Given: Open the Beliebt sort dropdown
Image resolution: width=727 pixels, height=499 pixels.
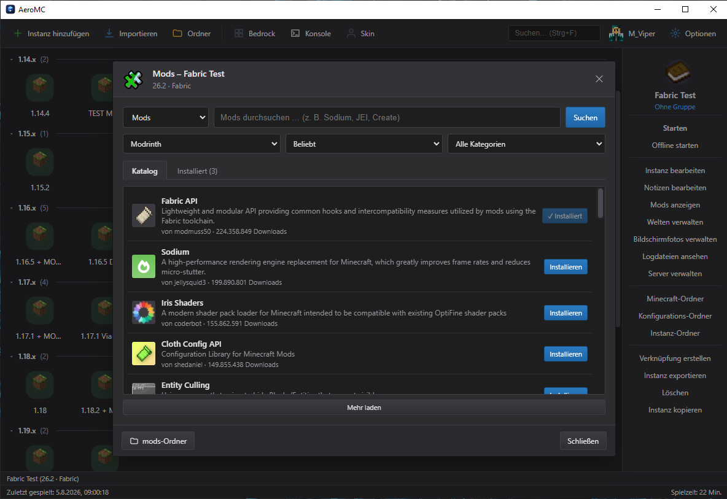Looking at the screenshot, I should pyautogui.click(x=364, y=144).
